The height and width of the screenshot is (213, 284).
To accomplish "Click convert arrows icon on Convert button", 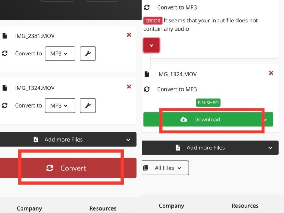I will point(50,168).
